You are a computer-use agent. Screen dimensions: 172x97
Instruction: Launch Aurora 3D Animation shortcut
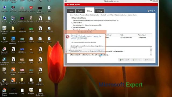(x=4, y=51)
